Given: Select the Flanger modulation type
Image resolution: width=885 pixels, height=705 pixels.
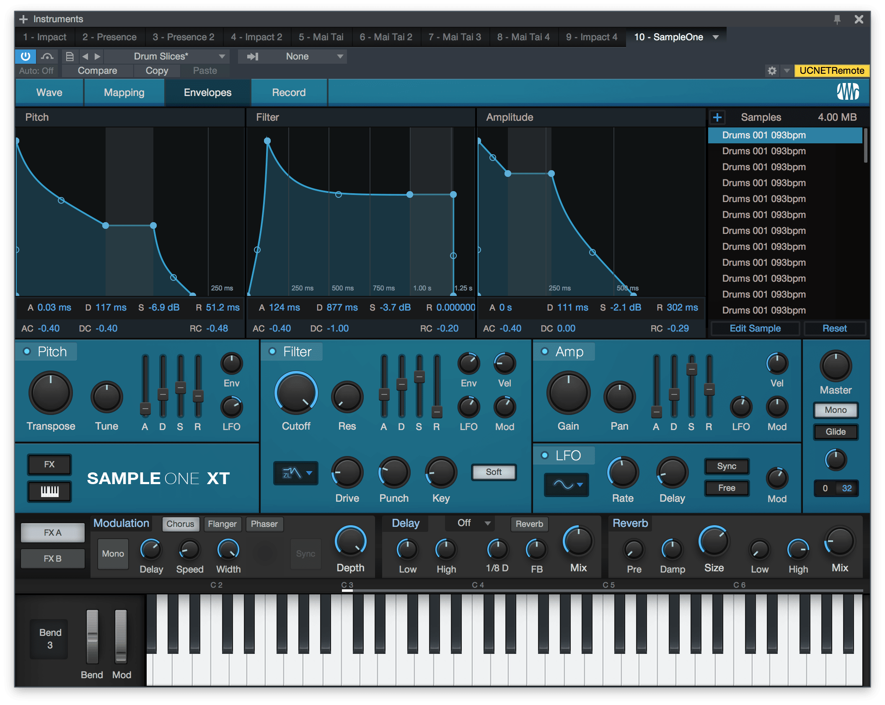Looking at the screenshot, I should (x=222, y=524).
